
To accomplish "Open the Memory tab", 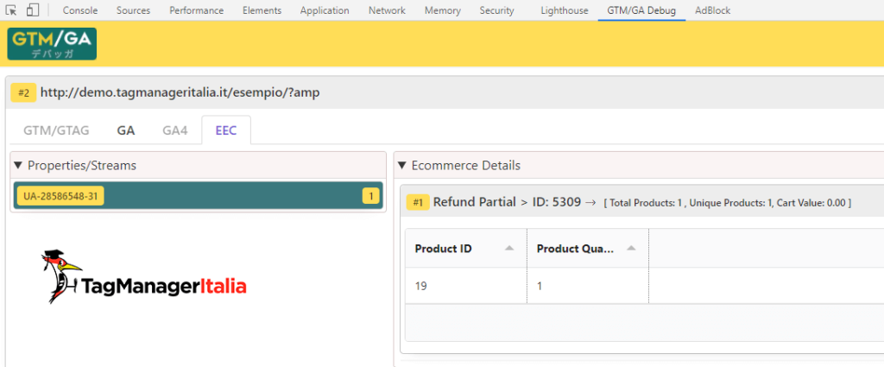I will coord(443,10).
